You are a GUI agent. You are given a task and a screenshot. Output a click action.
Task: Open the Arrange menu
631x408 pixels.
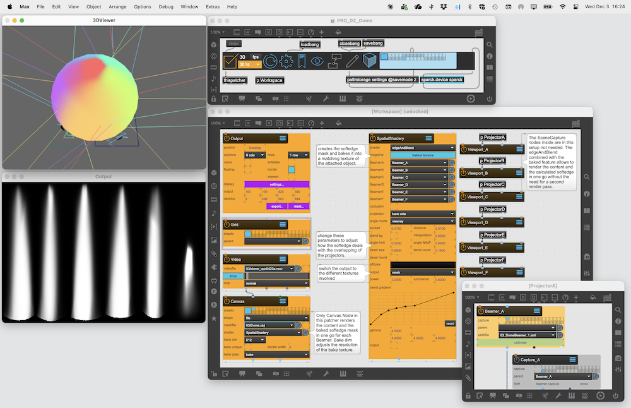coord(117,6)
